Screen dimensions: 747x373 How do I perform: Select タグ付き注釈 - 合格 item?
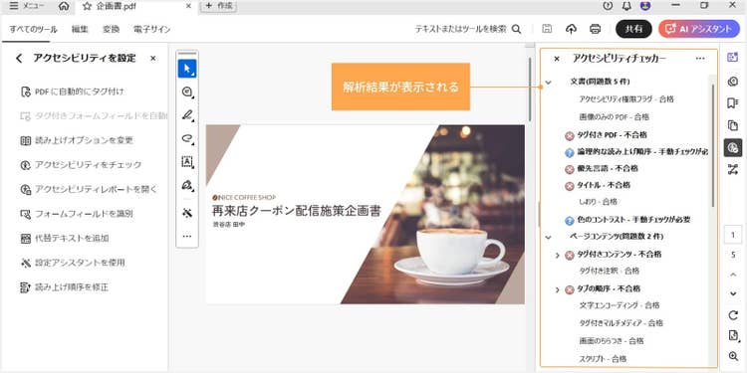[x=609, y=271]
